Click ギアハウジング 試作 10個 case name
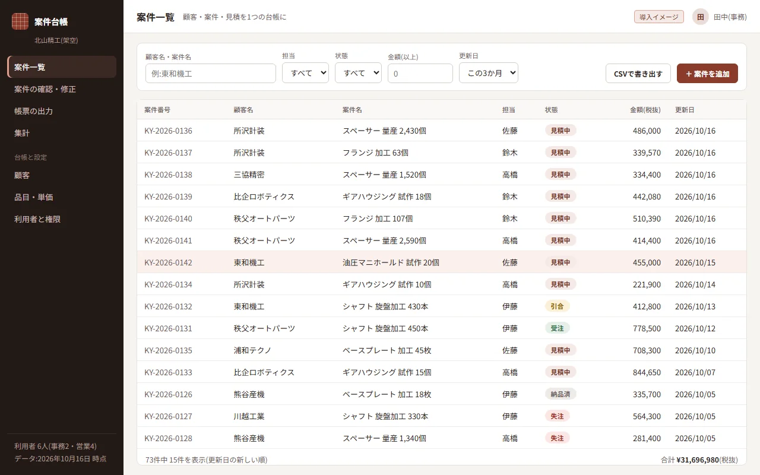The image size is (760, 475). tap(387, 284)
